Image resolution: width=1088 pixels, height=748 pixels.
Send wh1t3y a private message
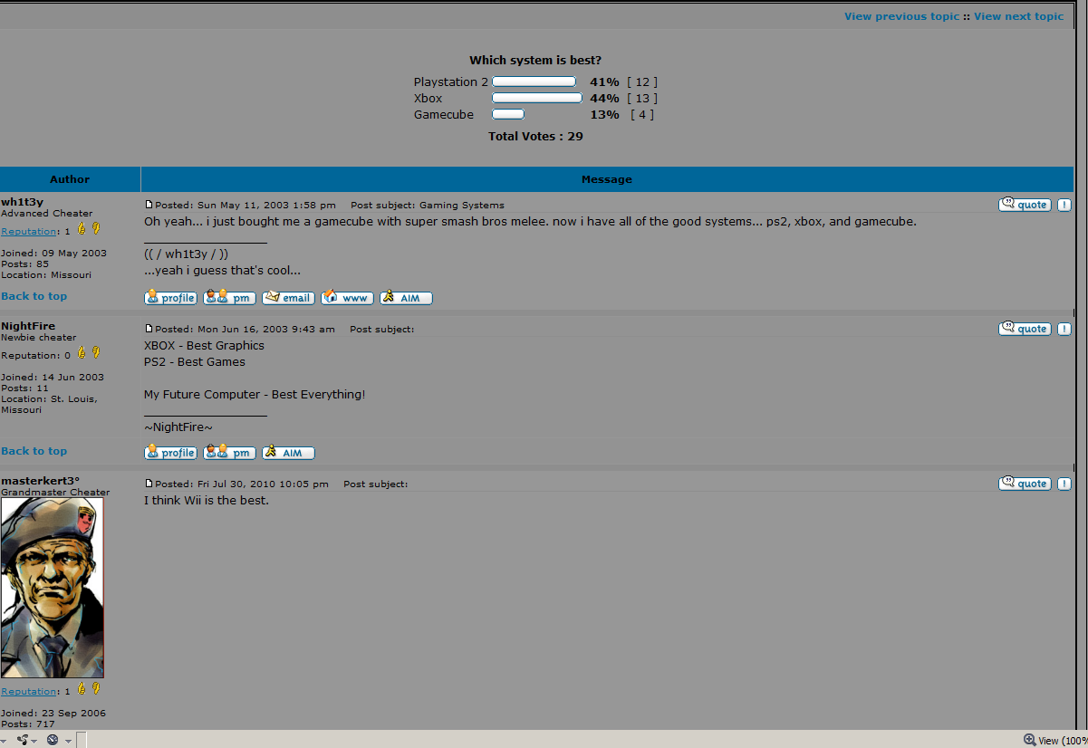(229, 297)
